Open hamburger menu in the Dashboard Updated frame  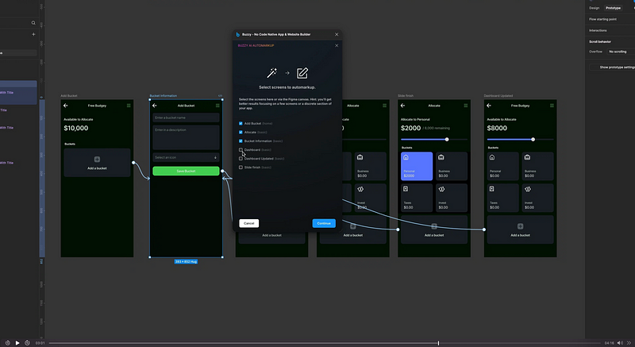[552, 106]
